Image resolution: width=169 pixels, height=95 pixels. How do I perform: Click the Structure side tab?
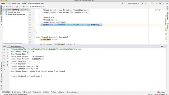click(1, 21)
